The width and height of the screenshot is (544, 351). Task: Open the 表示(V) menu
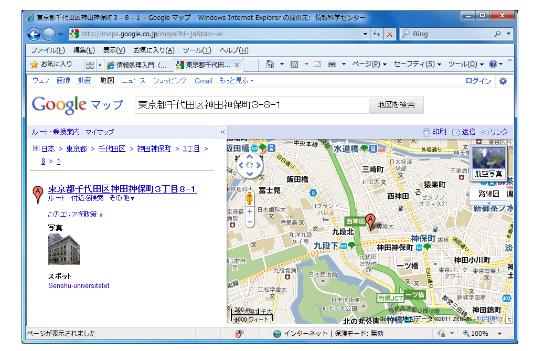114,50
